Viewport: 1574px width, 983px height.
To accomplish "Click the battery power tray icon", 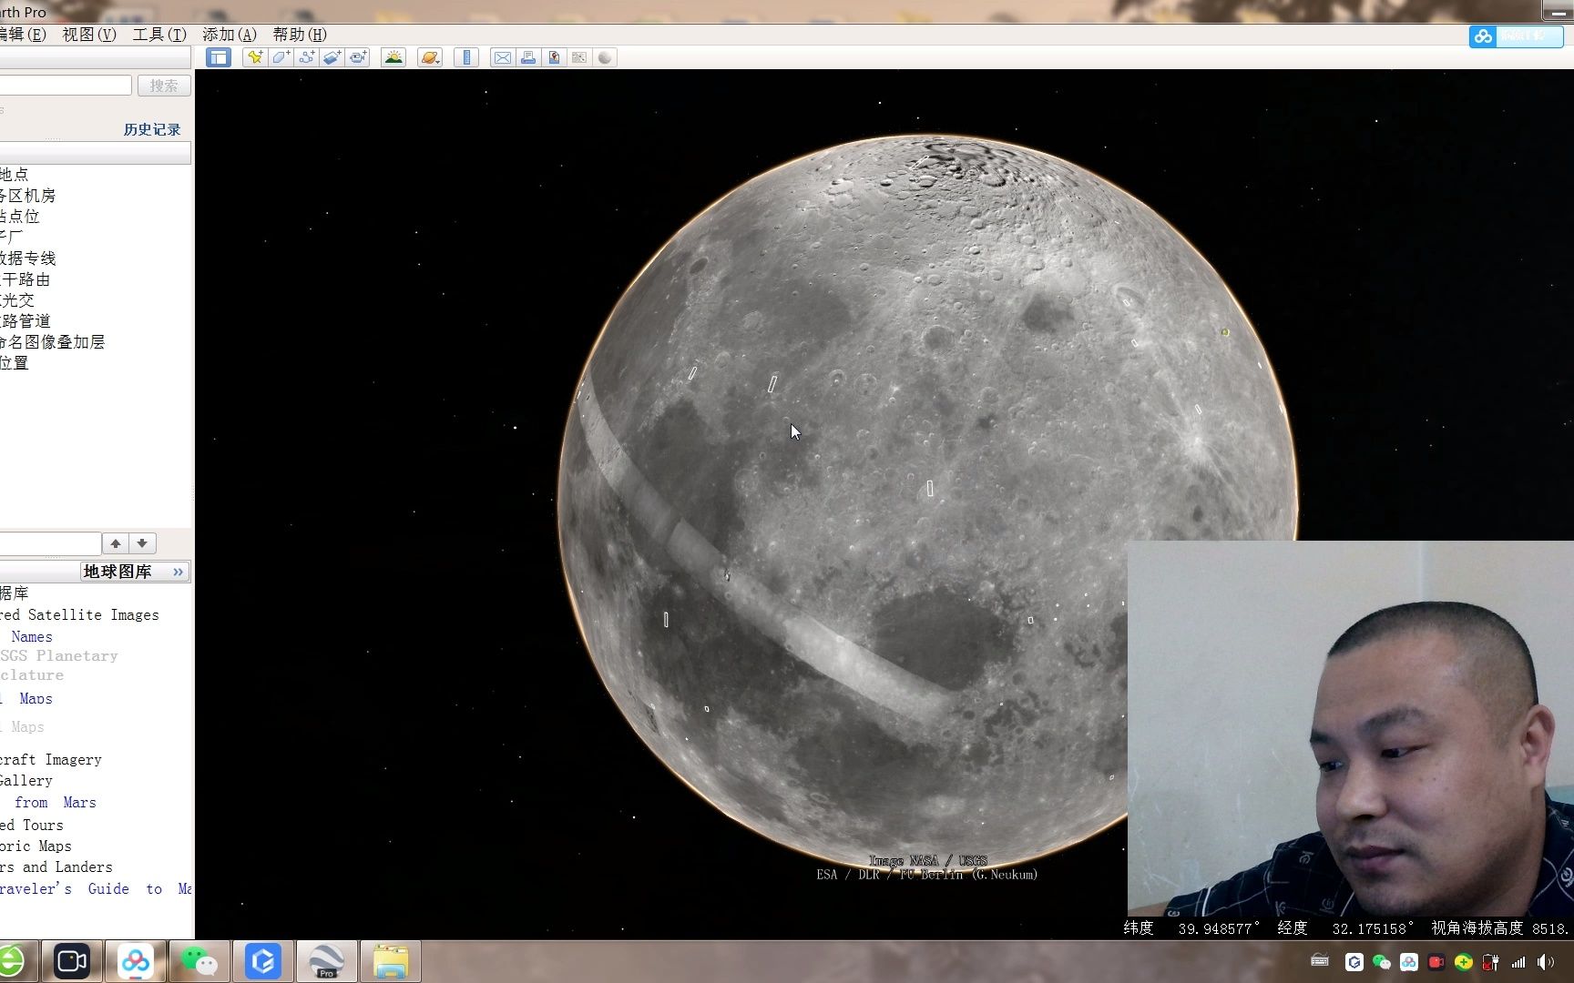I will (x=1491, y=962).
